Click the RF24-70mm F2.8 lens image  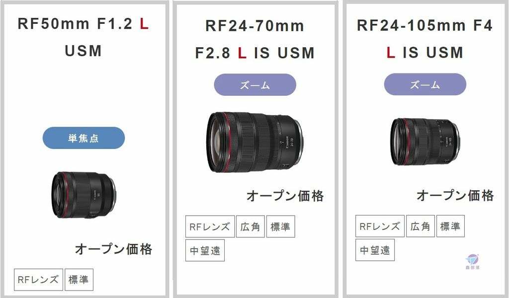point(255,142)
